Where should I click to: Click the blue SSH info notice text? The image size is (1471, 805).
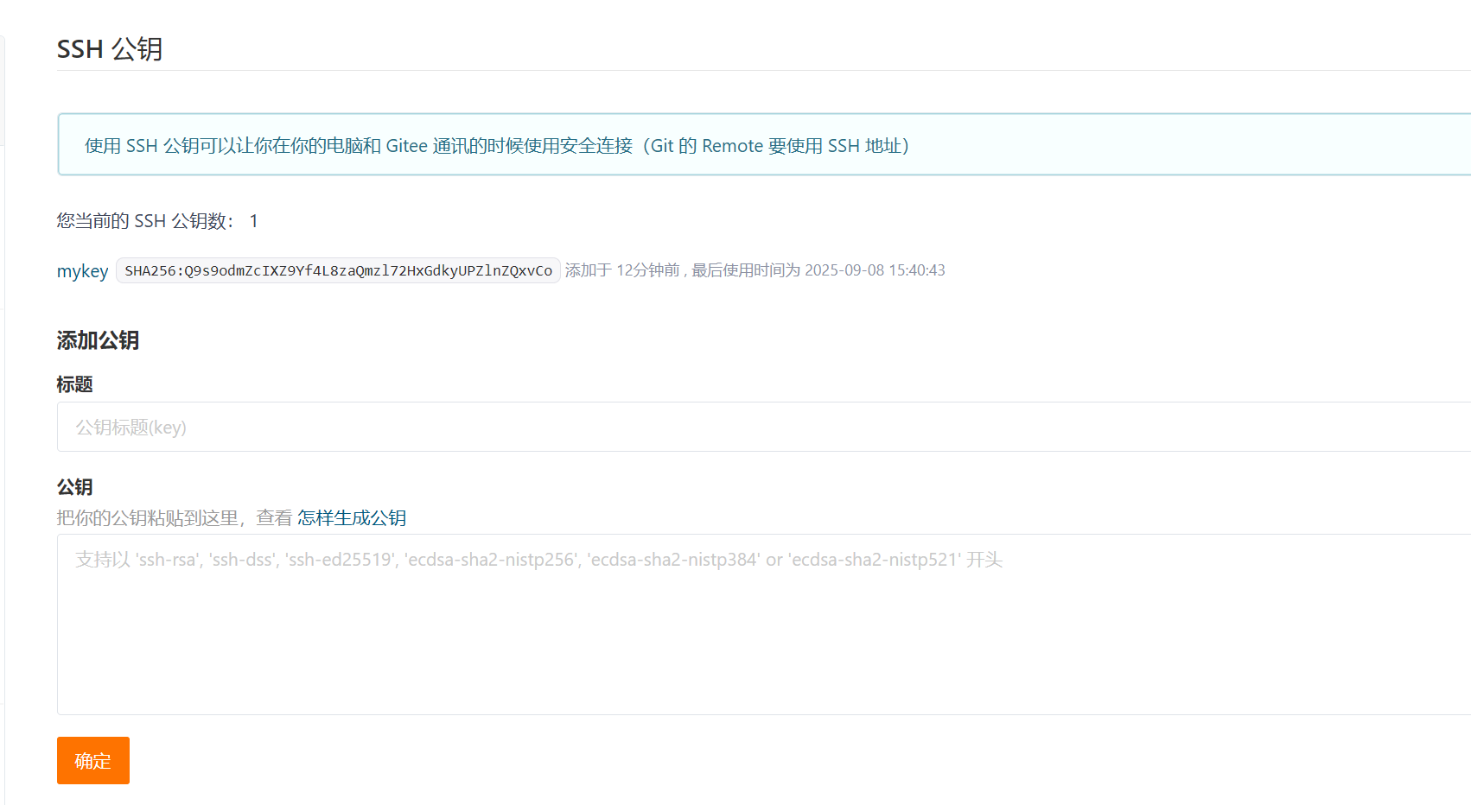click(x=497, y=146)
